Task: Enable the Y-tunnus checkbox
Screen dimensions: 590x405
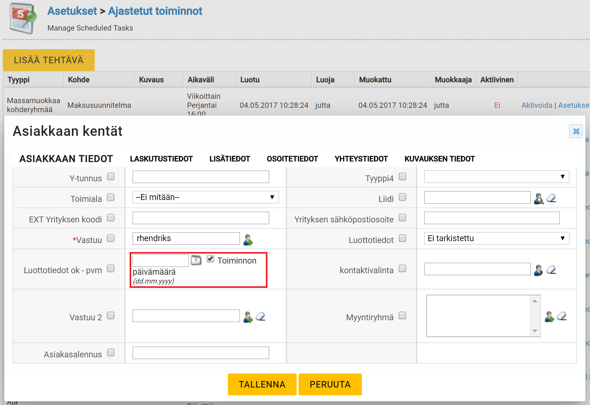Action: click(111, 177)
